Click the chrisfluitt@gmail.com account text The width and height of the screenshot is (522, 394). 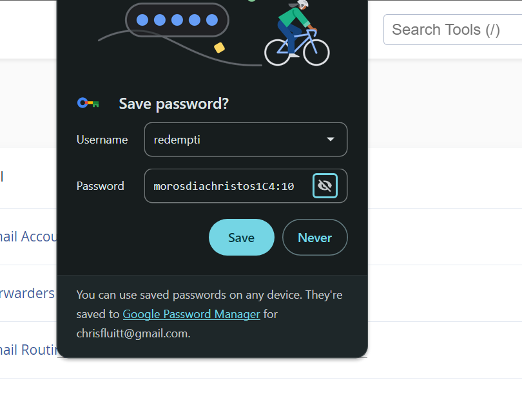[133, 333]
